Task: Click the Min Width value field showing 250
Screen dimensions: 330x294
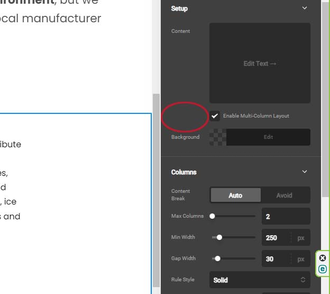Action: (276, 238)
